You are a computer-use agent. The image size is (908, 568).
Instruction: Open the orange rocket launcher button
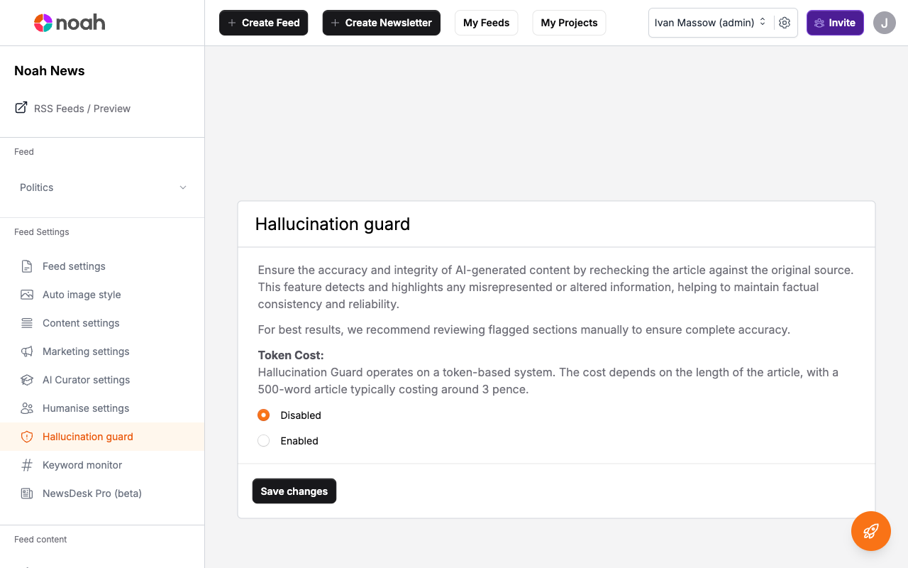(x=870, y=531)
